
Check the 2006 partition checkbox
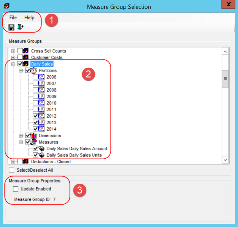[35, 77]
